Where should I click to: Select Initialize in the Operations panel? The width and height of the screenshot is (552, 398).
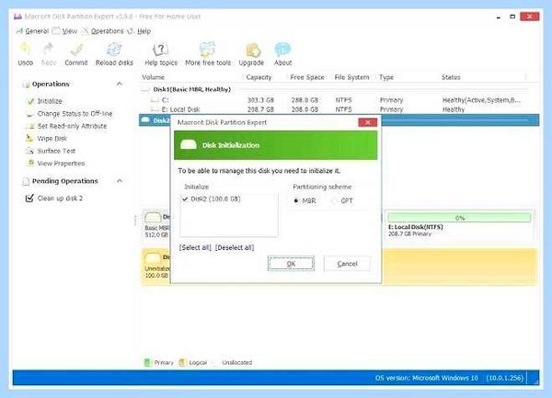(50, 101)
